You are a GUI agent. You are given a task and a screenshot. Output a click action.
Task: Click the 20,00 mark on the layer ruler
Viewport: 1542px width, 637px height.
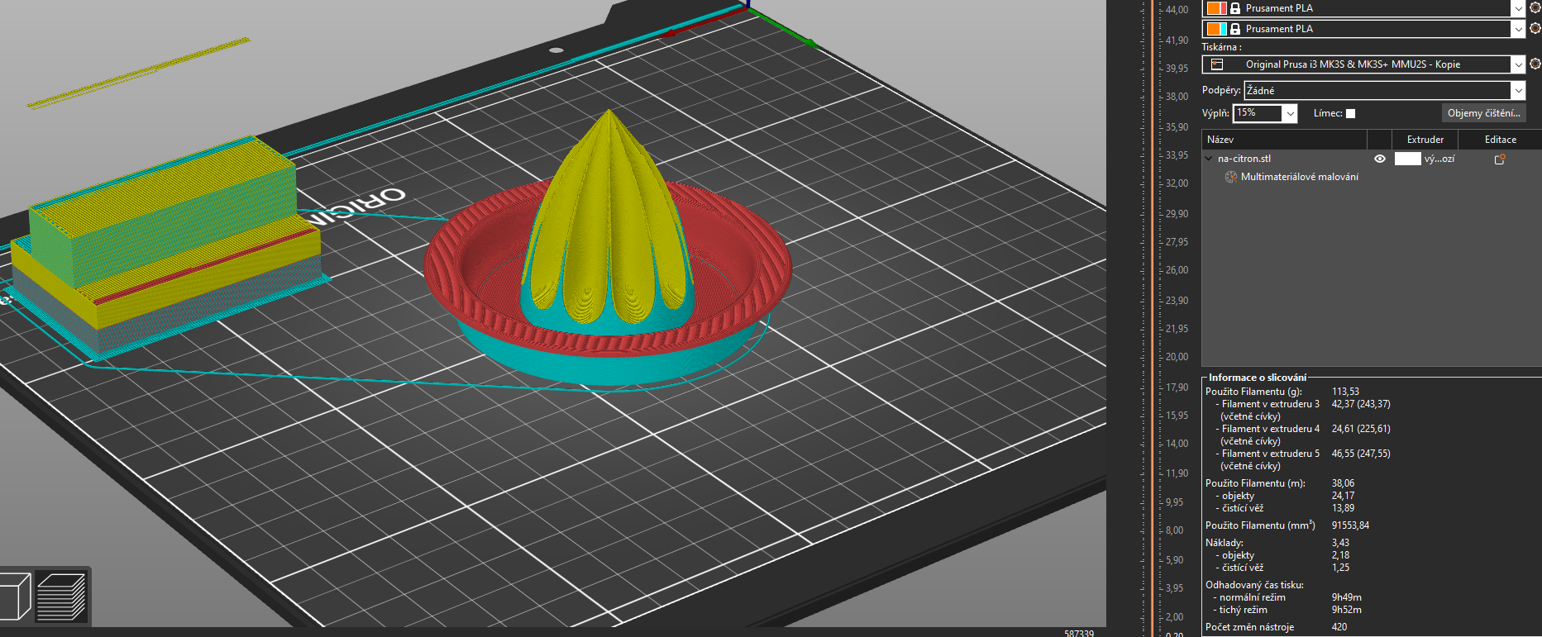[1177, 357]
